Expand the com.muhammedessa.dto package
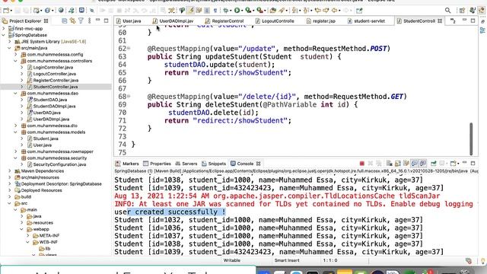The width and height of the screenshot is (487, 274). [16, 126]
